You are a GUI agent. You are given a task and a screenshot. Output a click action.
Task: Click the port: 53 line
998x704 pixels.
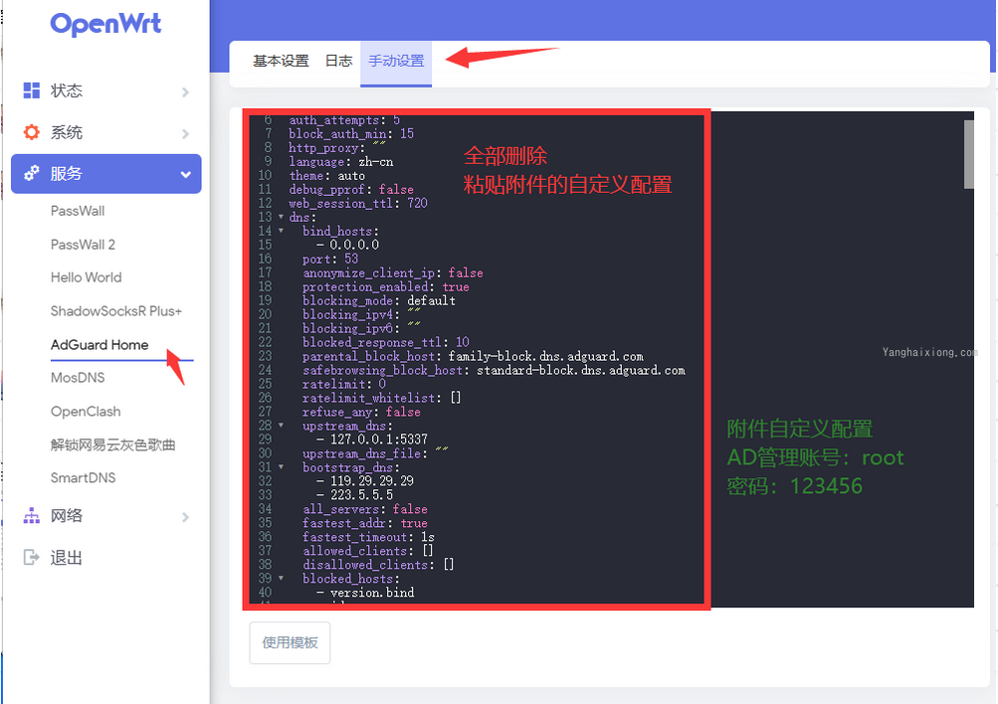pos(330,259)
